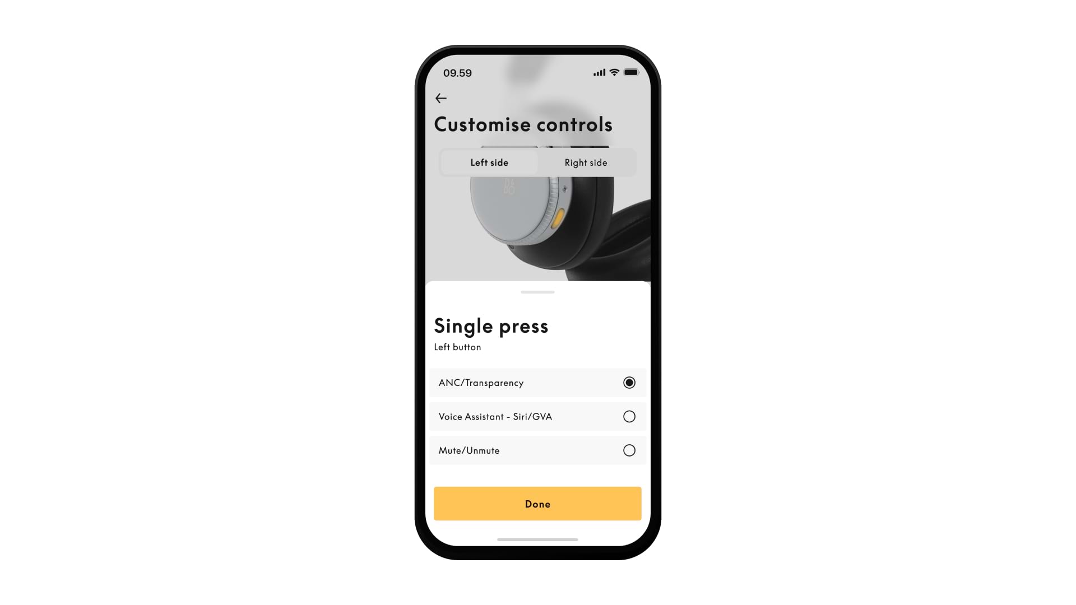Image resolution: width=1076 pixels, height=605 pixels.
Task: Tap the Voice Assistant option row
Action: point(538,417)
